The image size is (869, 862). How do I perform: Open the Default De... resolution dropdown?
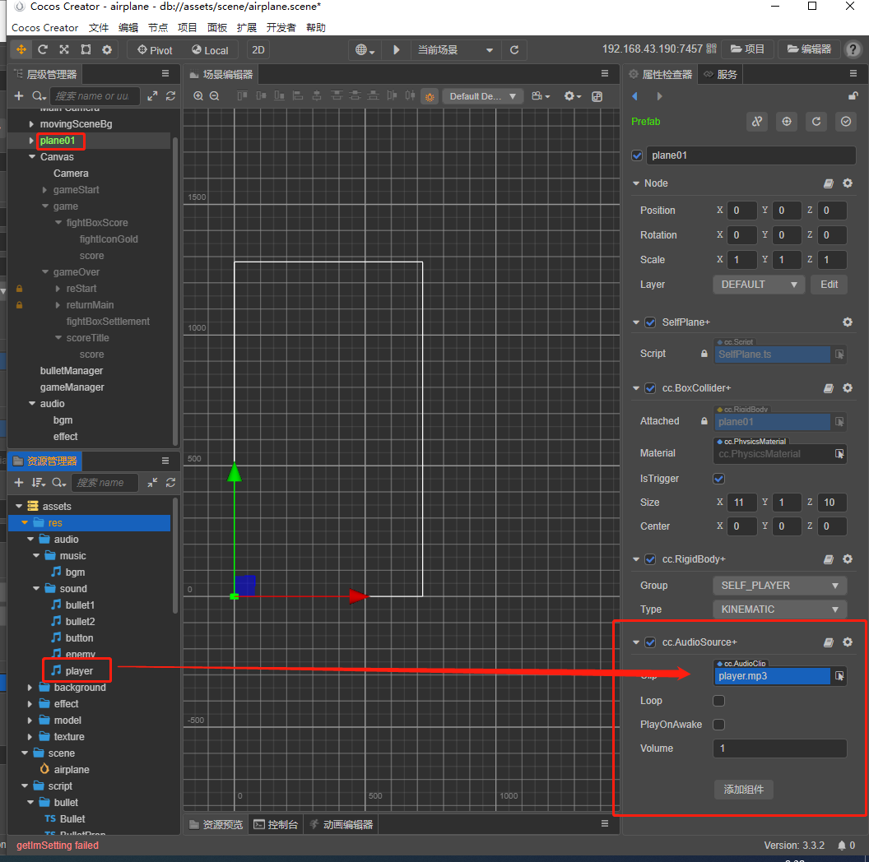pos(482,96)
